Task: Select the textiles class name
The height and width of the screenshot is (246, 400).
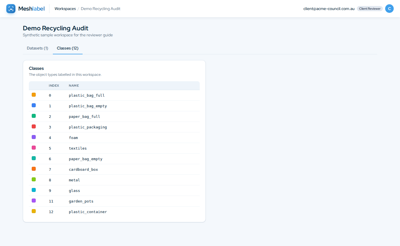Action: click(78, 148)
